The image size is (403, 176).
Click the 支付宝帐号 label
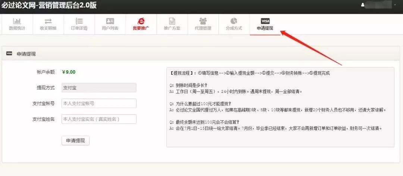pyautogui.click(x=43, y=104)
